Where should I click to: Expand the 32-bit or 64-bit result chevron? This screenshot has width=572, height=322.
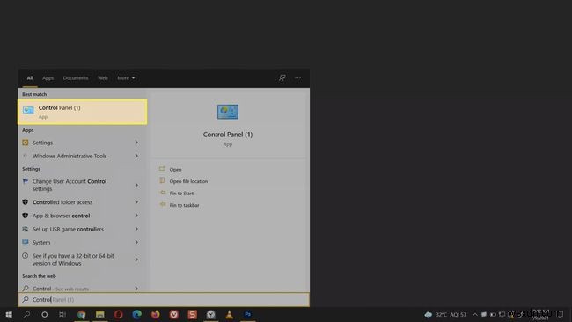[x=136, y=260]
